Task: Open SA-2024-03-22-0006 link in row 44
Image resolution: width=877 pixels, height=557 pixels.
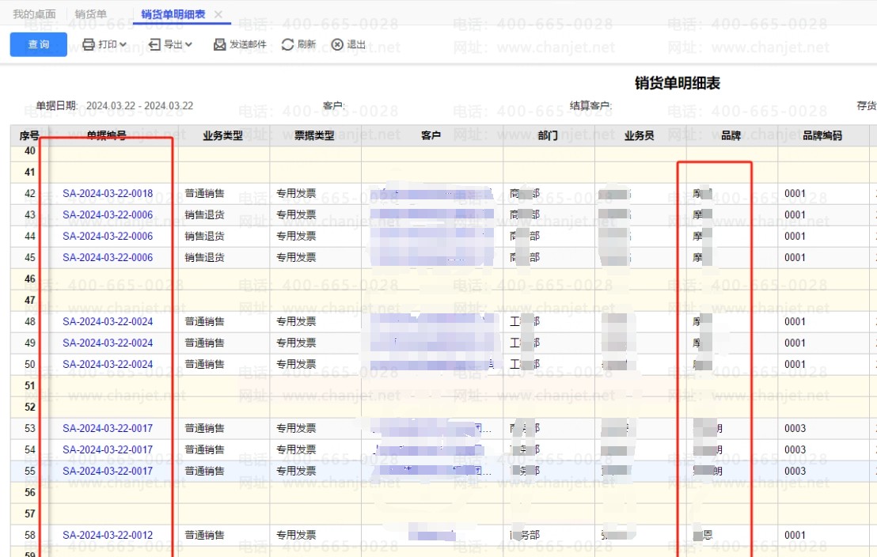Action: pos(108,236)
